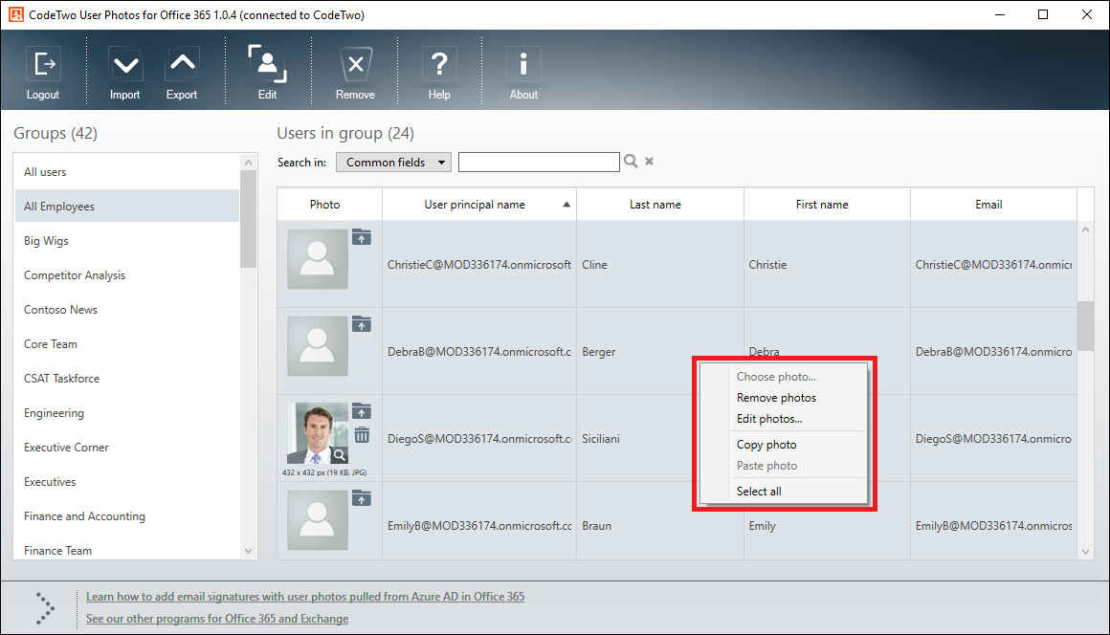
Task: Open the About toolbar icon
Action: click(523, 72)
